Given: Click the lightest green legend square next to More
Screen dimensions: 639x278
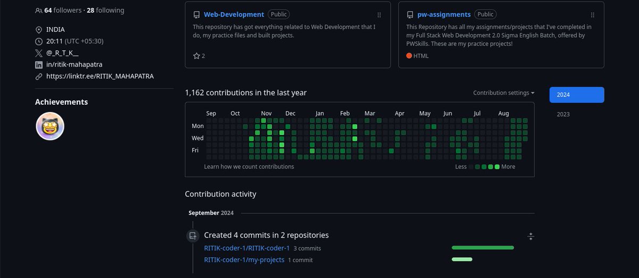Looking at the screenshot, I should pos(497,167).
